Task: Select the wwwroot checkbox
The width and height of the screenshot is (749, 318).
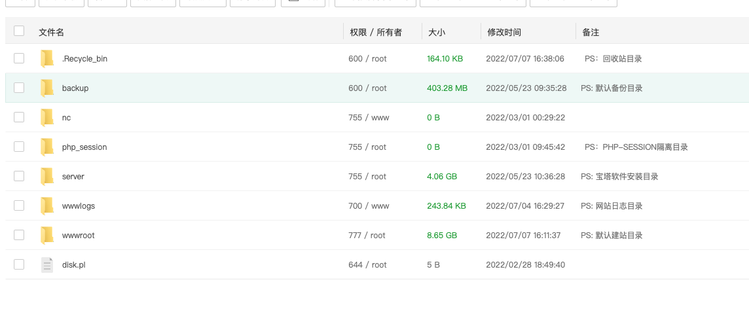Action: (19, 235)
